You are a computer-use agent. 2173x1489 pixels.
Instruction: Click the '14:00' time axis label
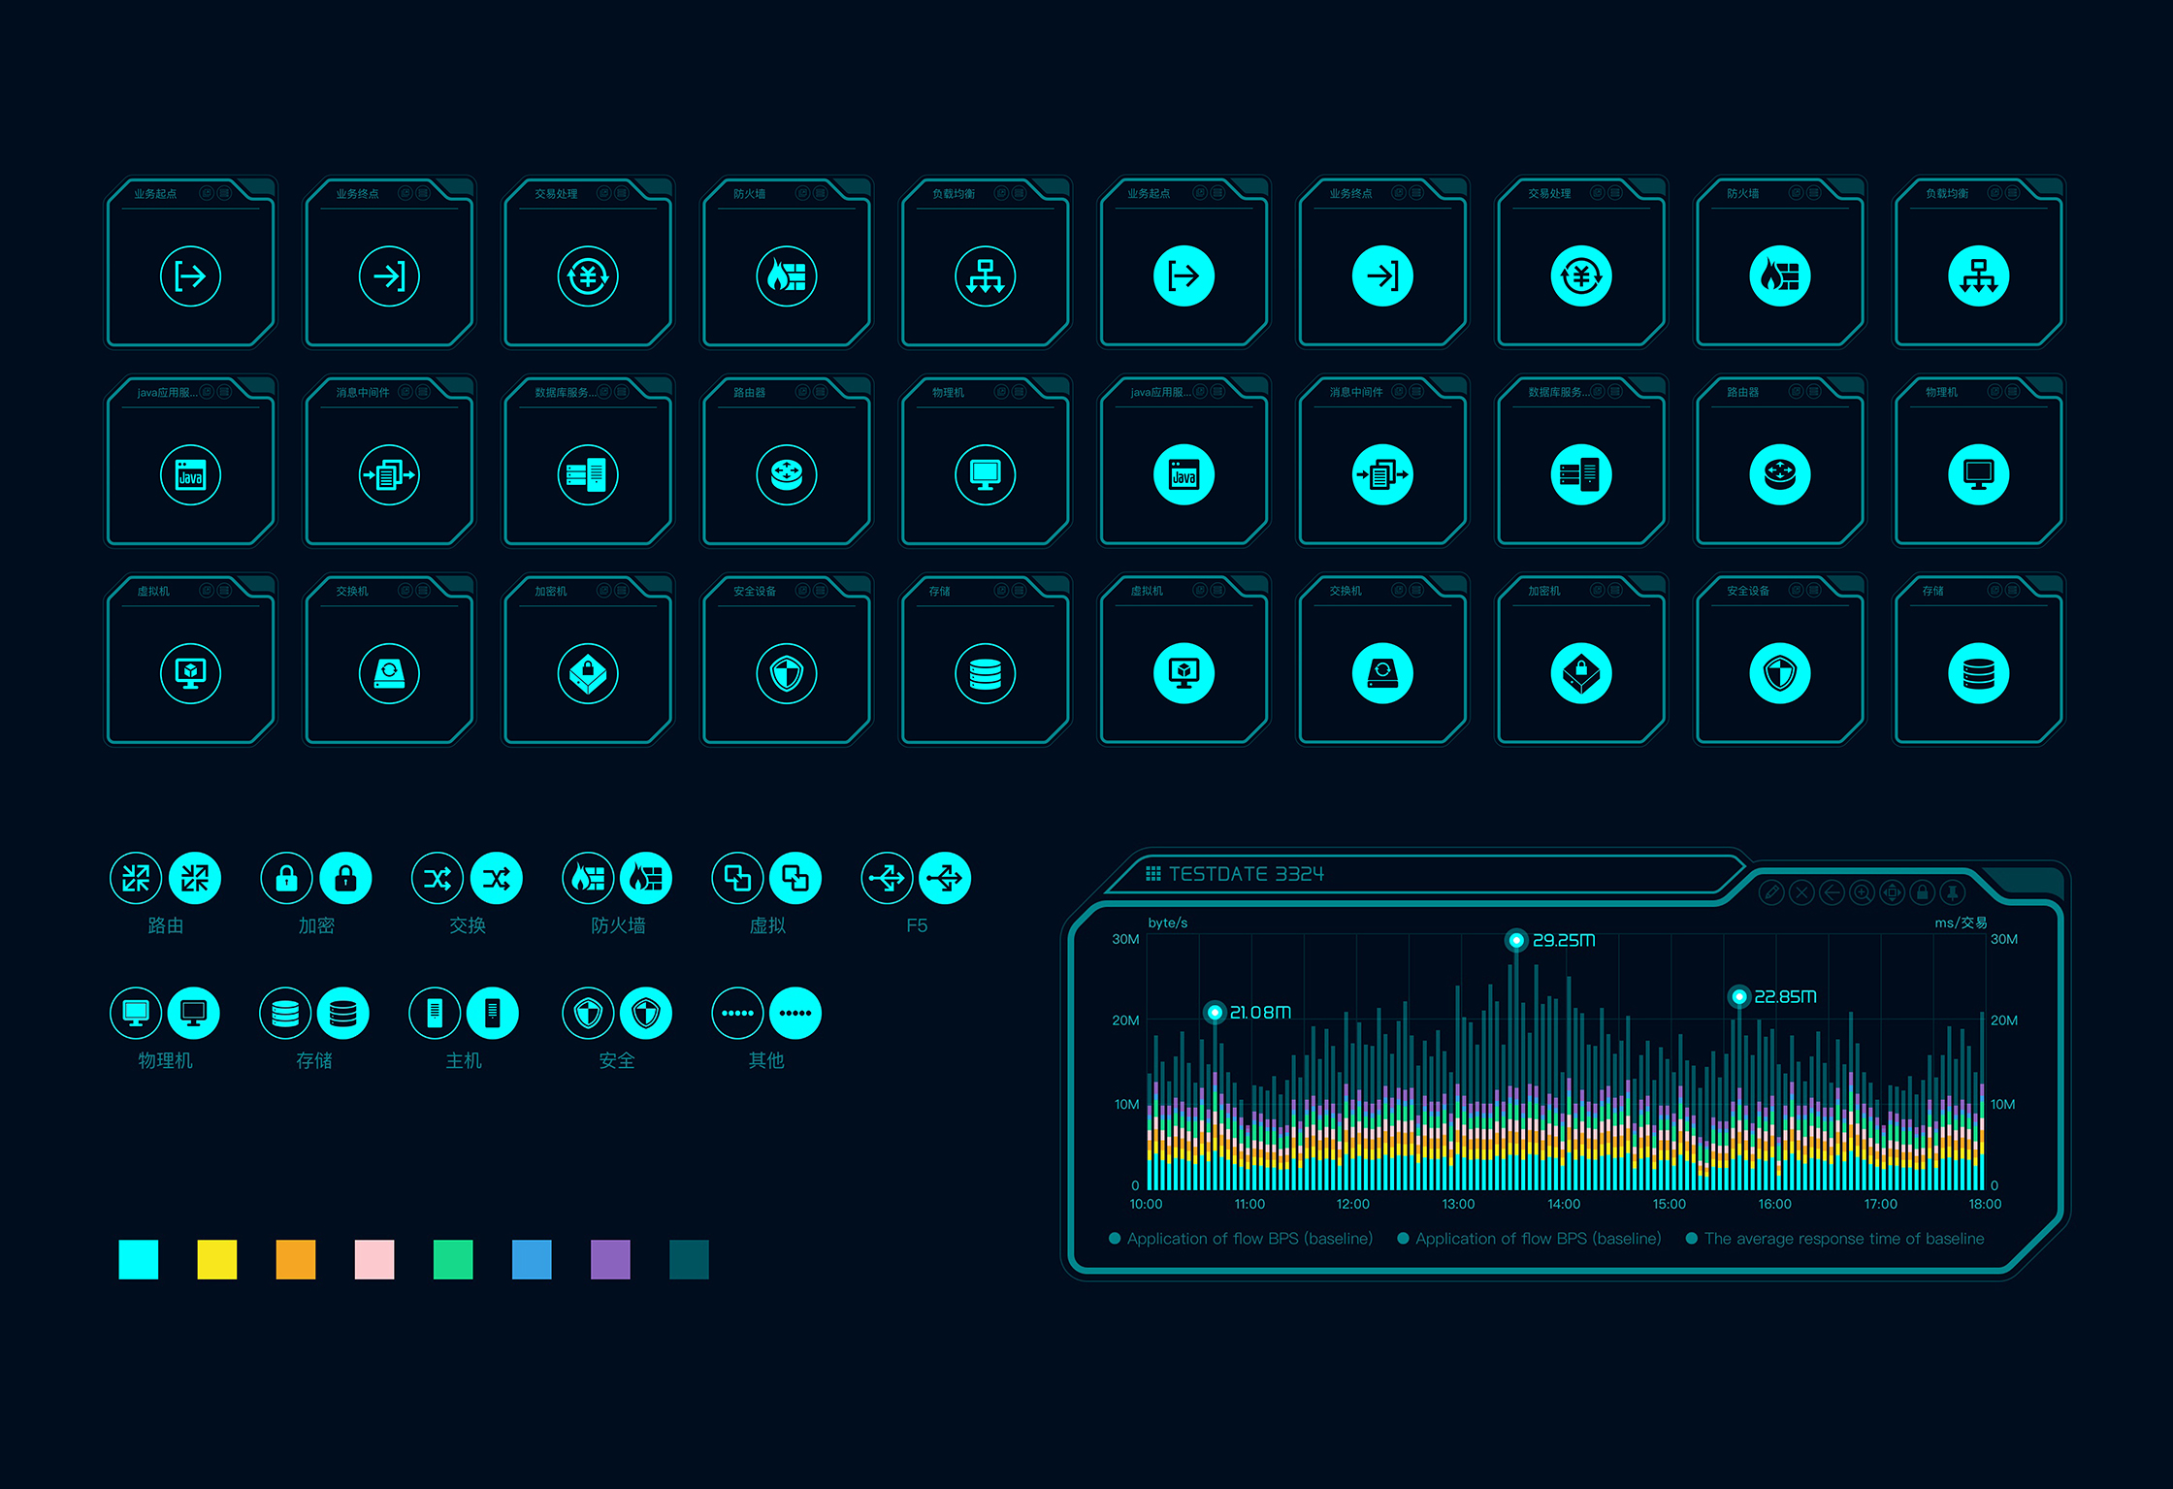point(1564,1204)
